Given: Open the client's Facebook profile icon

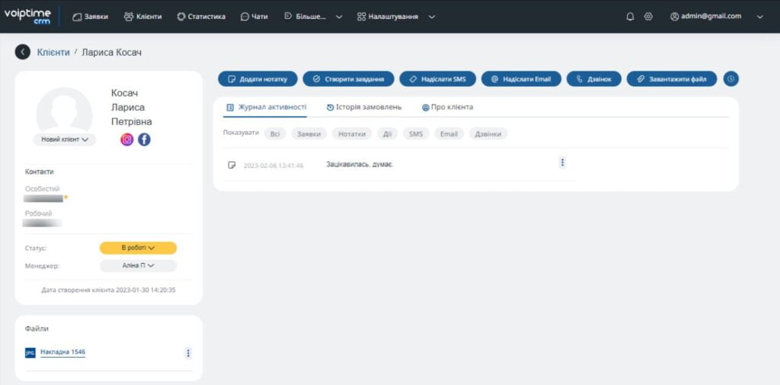Looking at the screenshot, I should point(144,140).
